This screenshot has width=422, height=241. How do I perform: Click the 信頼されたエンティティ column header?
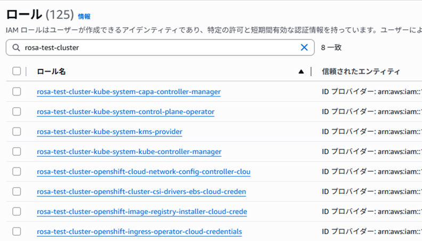click(x=361, y=71)
